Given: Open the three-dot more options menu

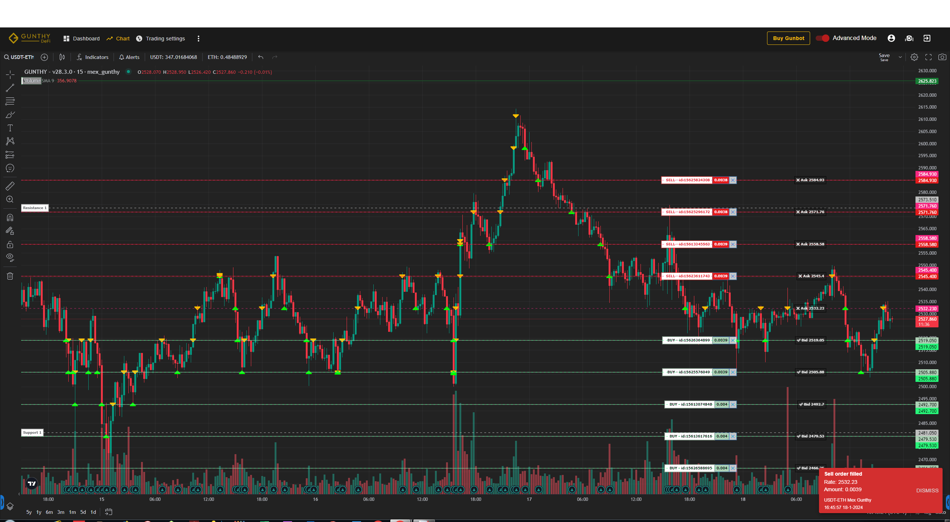Looking at the screenshot, I should point(199,39).
